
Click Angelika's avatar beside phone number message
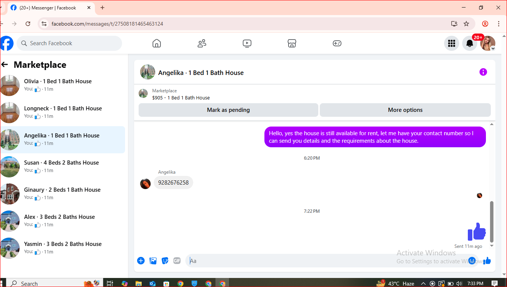(x=145, y=184)
